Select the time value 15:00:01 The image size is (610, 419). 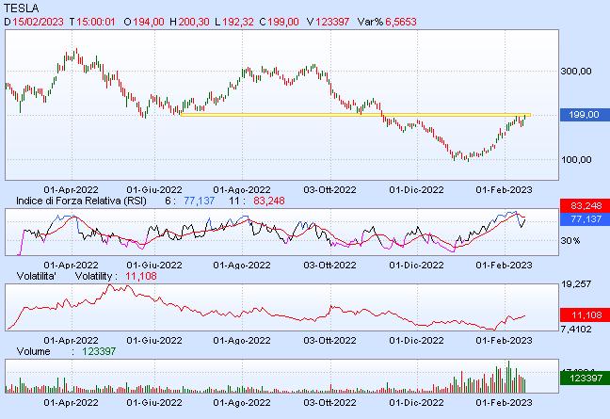[96, 22]
